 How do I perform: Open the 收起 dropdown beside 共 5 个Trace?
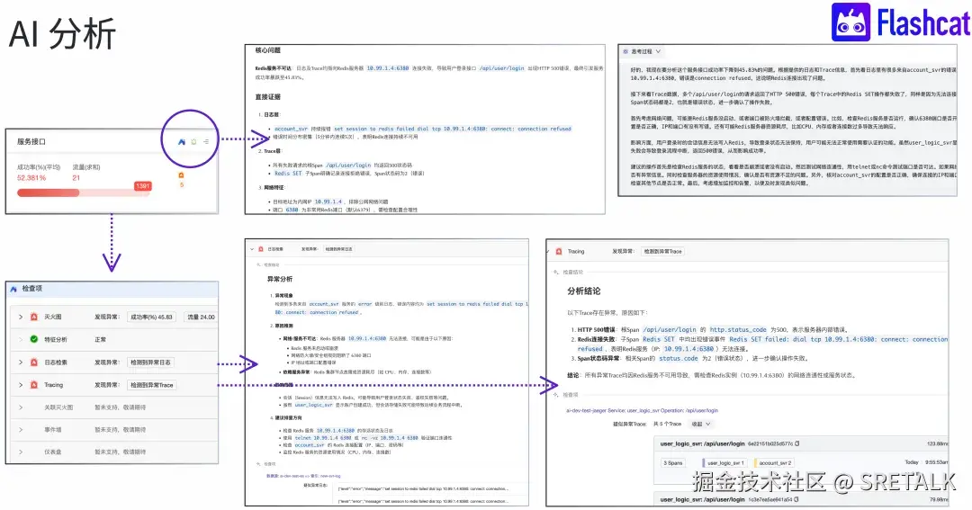coord(701,424)
